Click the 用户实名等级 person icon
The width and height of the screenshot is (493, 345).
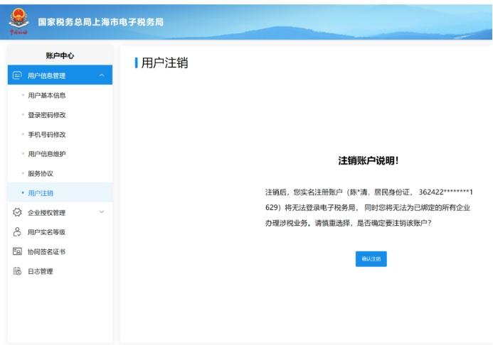pyautogui.click(x=17, y=232)
